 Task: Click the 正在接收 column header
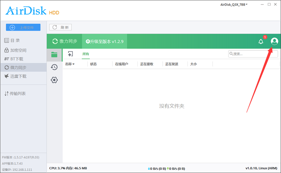pos(147,64)
